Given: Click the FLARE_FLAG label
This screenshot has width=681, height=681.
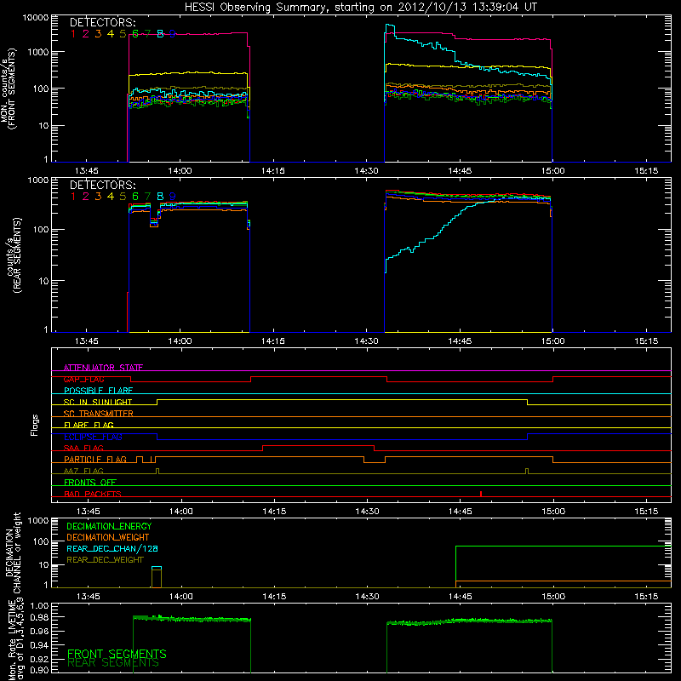Looking at the screenshot, I should (89, 425).
